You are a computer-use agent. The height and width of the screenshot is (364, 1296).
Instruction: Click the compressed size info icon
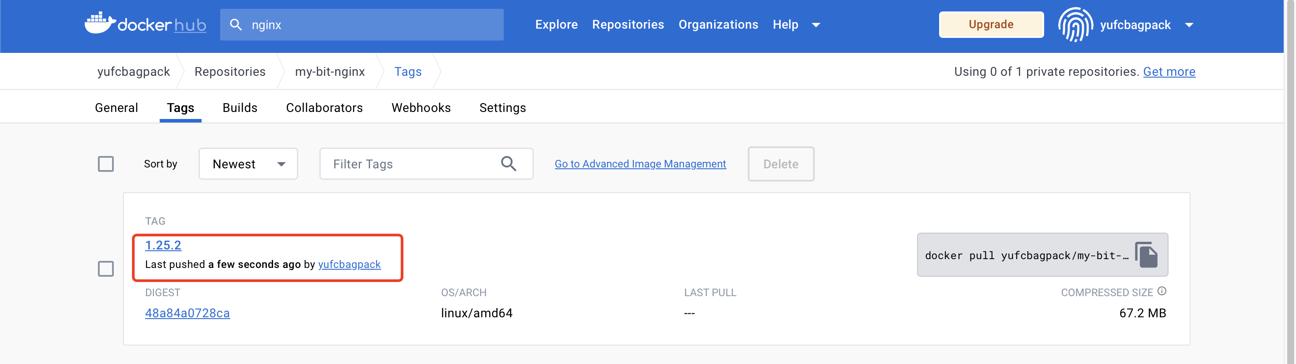pyautogui.click(x=1161, y=291)
